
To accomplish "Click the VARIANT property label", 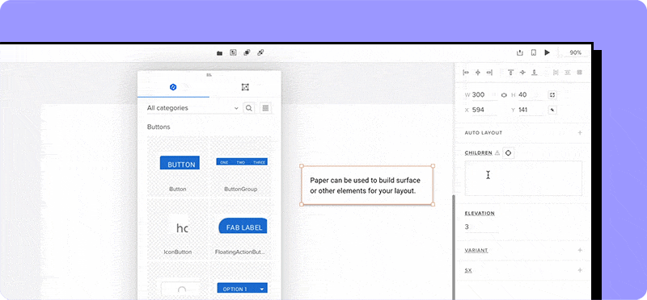I will [x=476, y=250].
